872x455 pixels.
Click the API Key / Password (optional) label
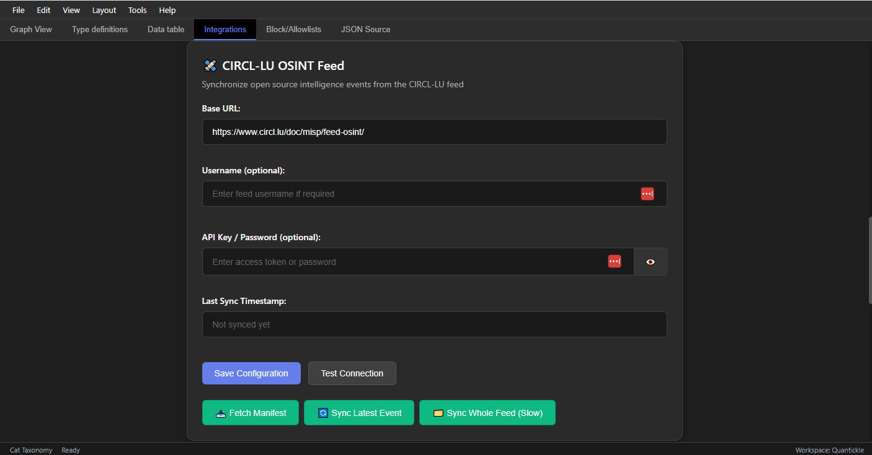(x=261, y=237)
